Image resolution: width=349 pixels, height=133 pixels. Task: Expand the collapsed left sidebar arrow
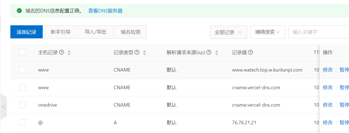pyautogui.click(x=4, y=107)
